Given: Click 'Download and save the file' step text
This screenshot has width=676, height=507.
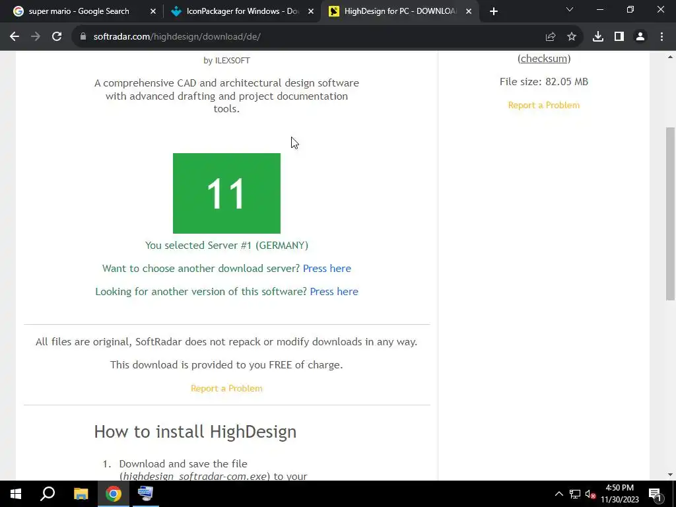Looking at the screenshot, I should [x=184, y=464].
